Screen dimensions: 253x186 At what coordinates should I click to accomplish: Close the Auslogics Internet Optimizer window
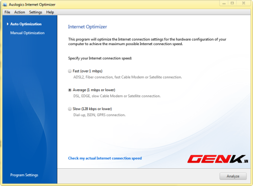pos(243,3)
